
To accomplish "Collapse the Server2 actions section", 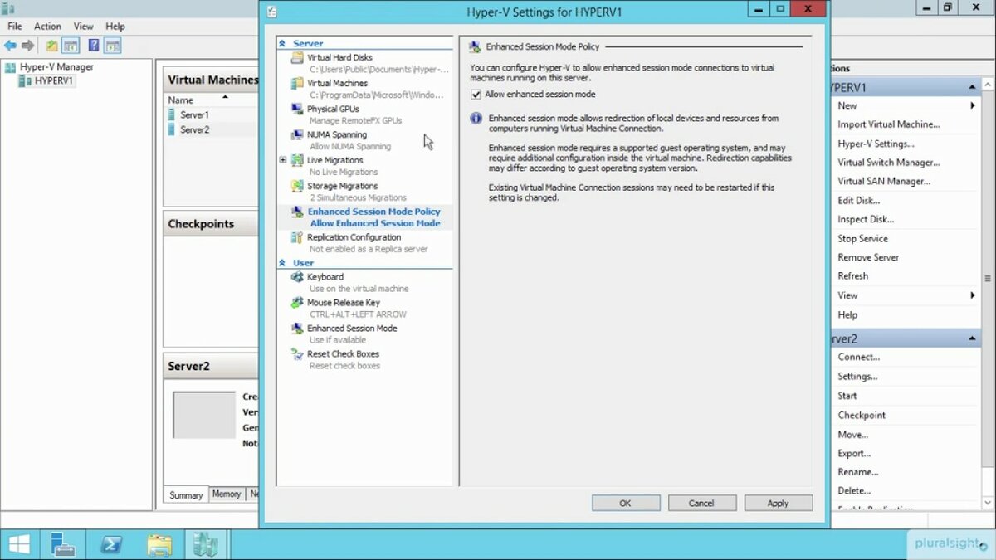I will click(972, 339).
